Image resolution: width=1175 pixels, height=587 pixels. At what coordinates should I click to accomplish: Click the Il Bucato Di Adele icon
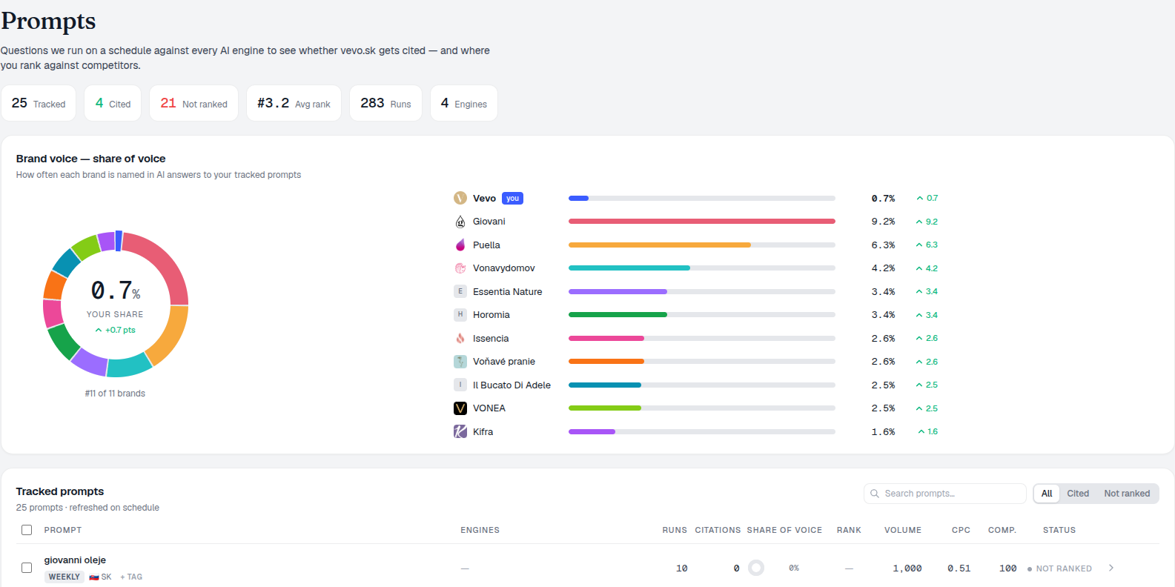460,385
